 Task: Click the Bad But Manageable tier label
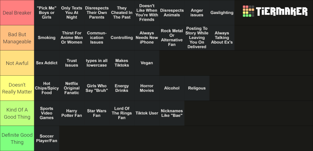(x=17, y=38)
